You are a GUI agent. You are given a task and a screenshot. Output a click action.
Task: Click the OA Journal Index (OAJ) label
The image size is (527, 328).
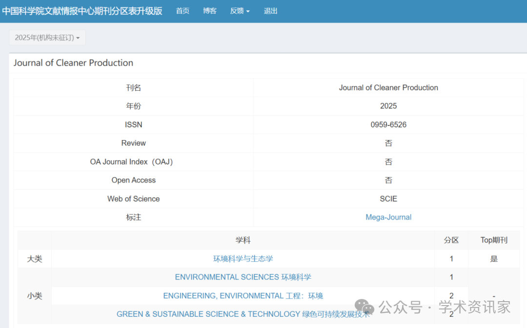click(131, 162)
